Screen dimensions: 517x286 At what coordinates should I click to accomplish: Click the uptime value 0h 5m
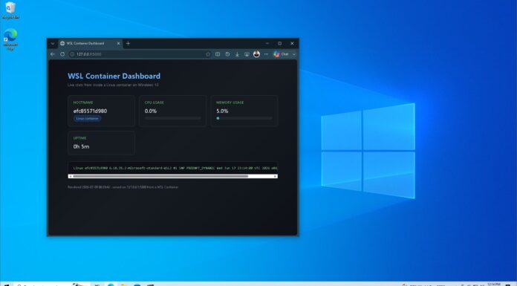click(81, 146)
